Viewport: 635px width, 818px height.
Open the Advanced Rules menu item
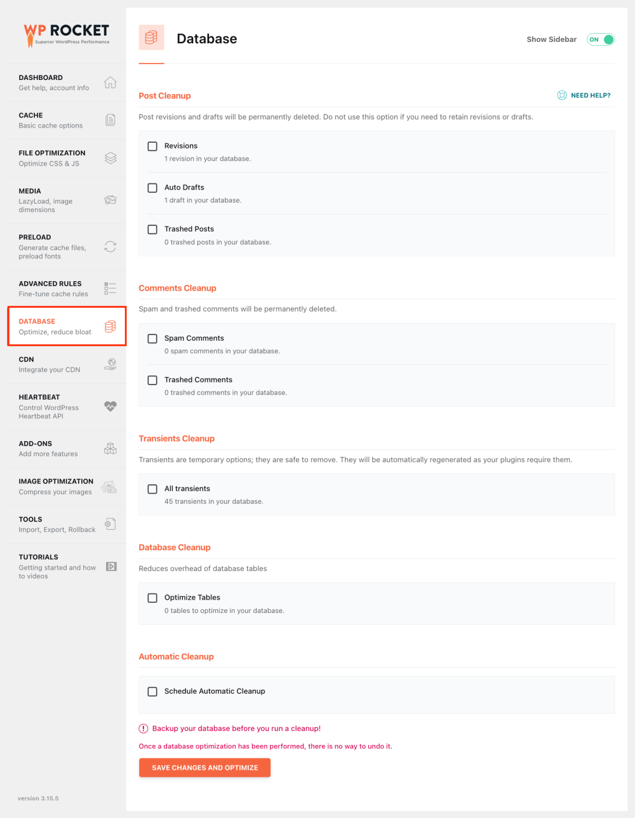point(50,288)
